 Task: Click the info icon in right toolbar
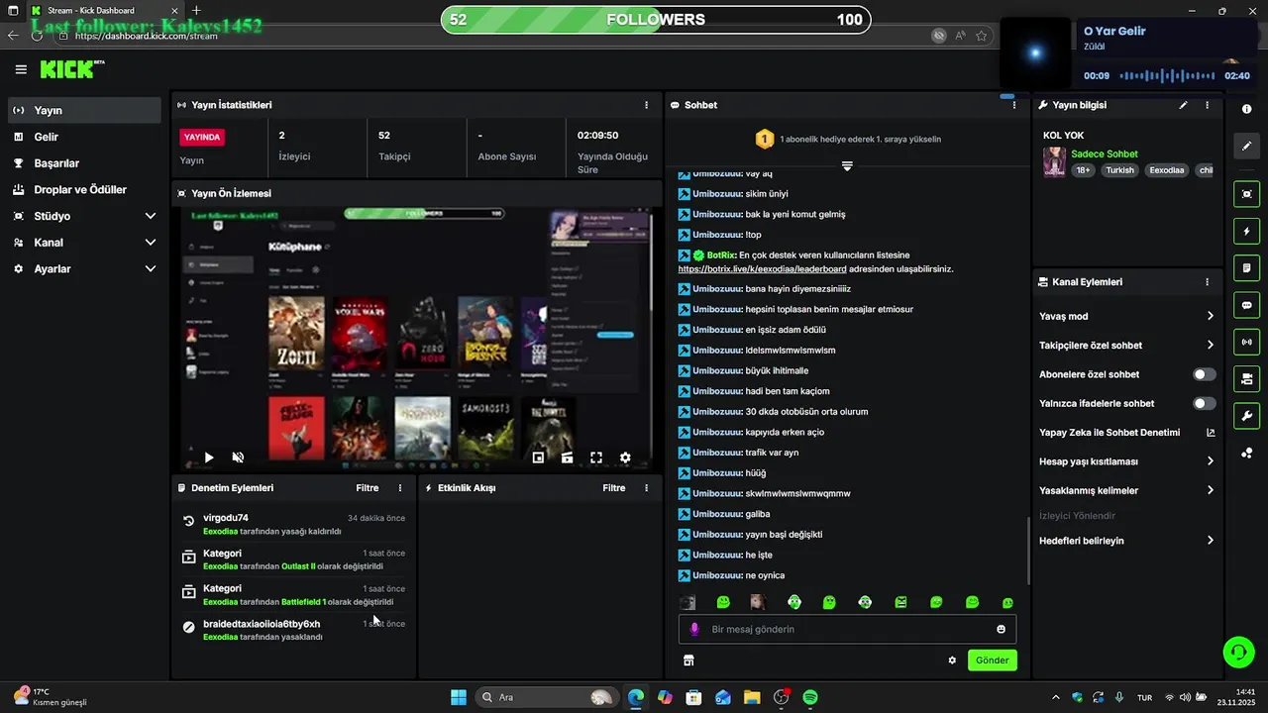pyautogui.click(x=1246, y=109)
